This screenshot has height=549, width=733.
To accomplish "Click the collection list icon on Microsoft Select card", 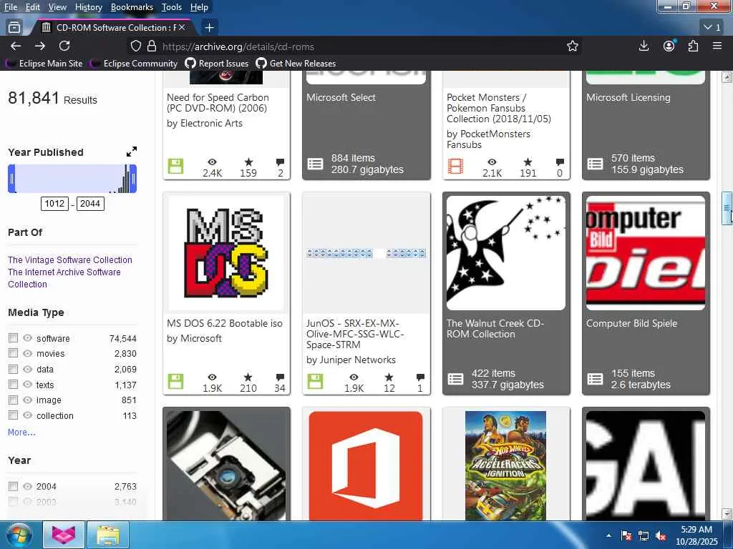I will click(x=315, y=164).
